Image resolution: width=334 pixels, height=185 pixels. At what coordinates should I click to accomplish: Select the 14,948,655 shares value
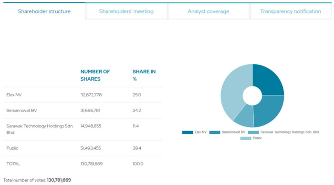click(x=91, y=126)
